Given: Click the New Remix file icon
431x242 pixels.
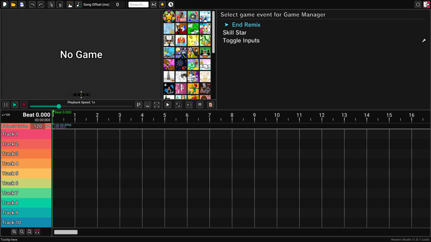Looking at the screenshot, I should [x=5, y=5].
